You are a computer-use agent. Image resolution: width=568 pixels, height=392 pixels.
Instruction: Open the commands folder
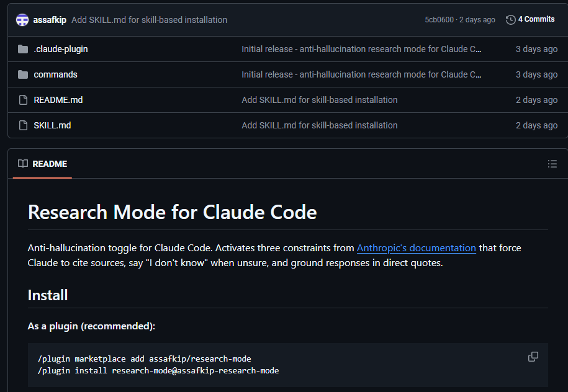tap(55, 74)
